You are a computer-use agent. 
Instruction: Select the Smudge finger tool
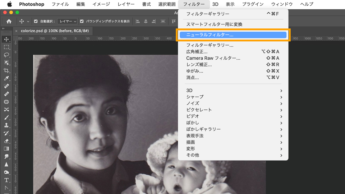pos(6,156)
